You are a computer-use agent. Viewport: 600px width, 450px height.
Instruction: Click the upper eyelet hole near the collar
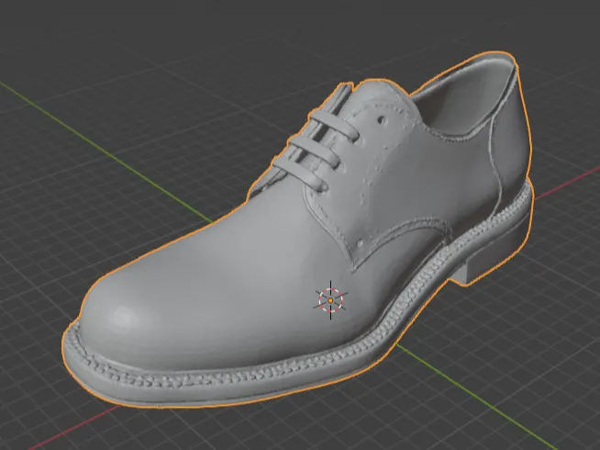[381, 121]
